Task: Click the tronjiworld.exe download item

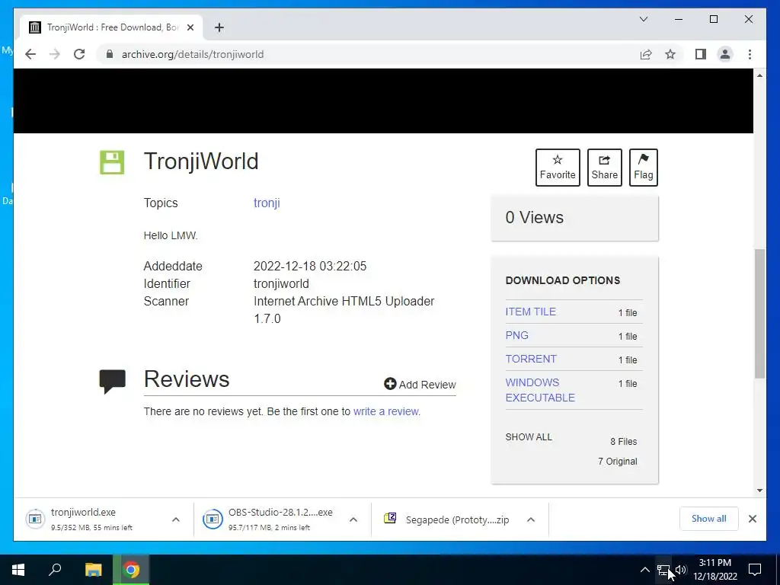Action: (x=92, y=519)
